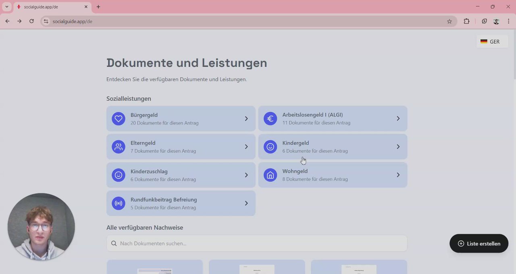The width and height of the screenshot is (516, 274).
Task: Expand Arbeitslosengeld I with its chevron arrow
Action: pyautogui.click(x=398, y=118)
